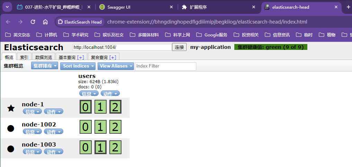Open the 娱乐及社交 bookmarks folder

(109, 35)
